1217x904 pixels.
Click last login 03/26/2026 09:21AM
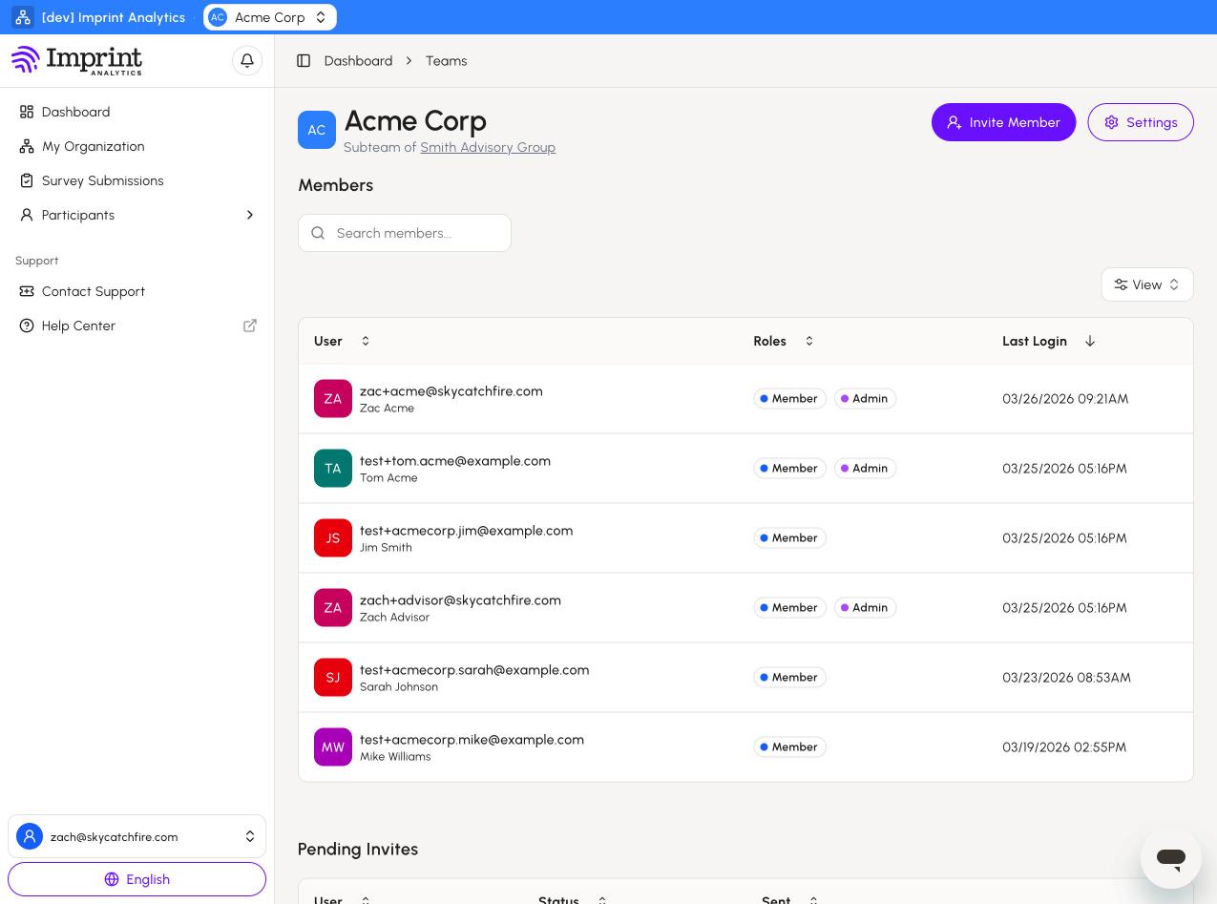click(1065, 399)
